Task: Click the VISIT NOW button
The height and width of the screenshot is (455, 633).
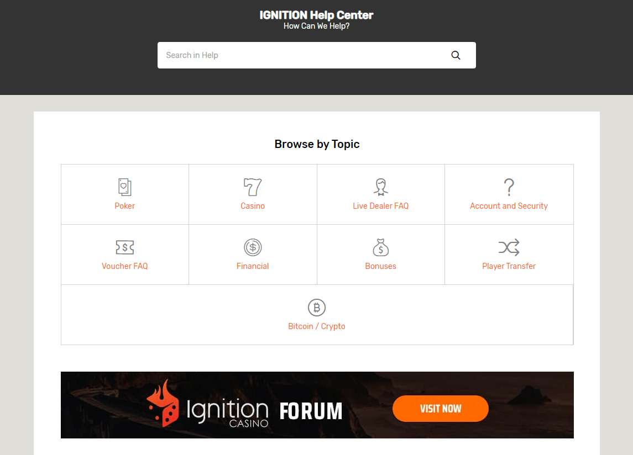Action: click(x=440, y=409)
